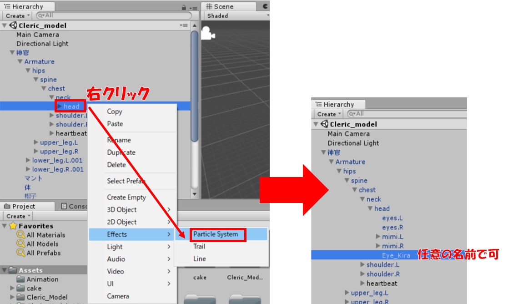Click the star icon next to Favorites
Viewport: 508px width, 304px height.
pos(13,226)
